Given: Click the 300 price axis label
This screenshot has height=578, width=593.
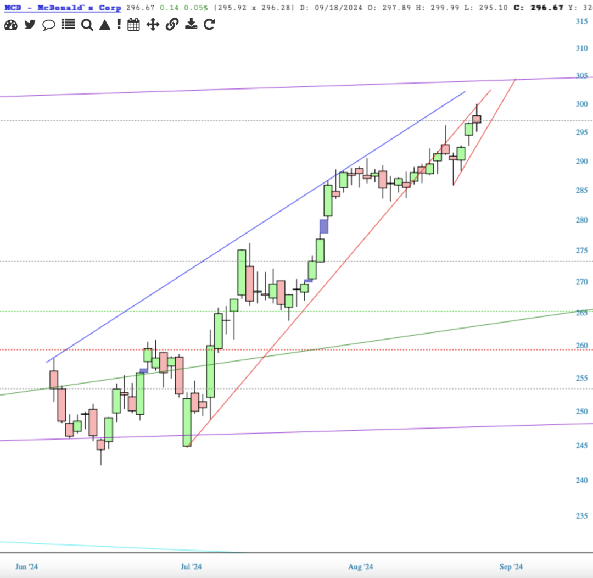Looking at the screenshot, I should (x=581, y=104).
